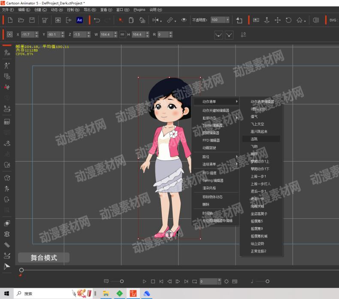Click the first curve transition icon

click(218, 35)
